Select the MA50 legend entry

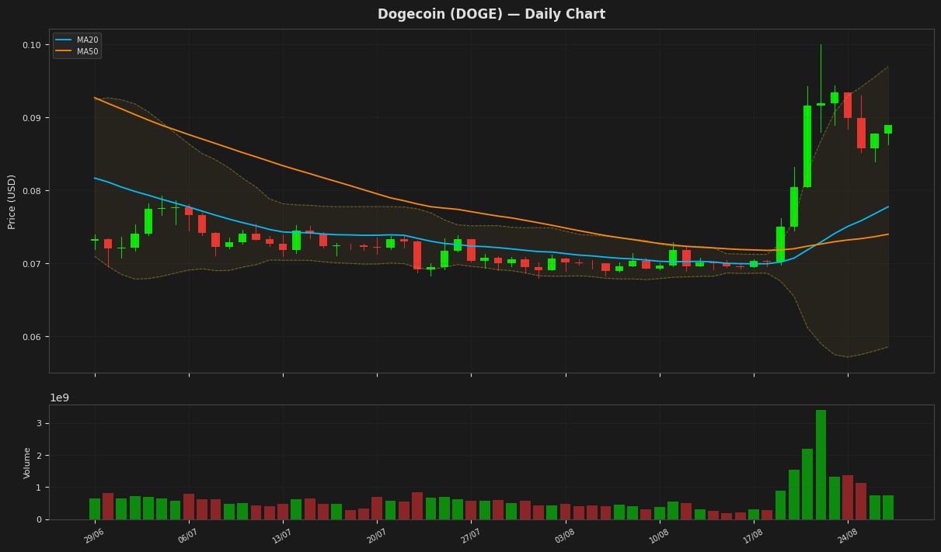77,51
